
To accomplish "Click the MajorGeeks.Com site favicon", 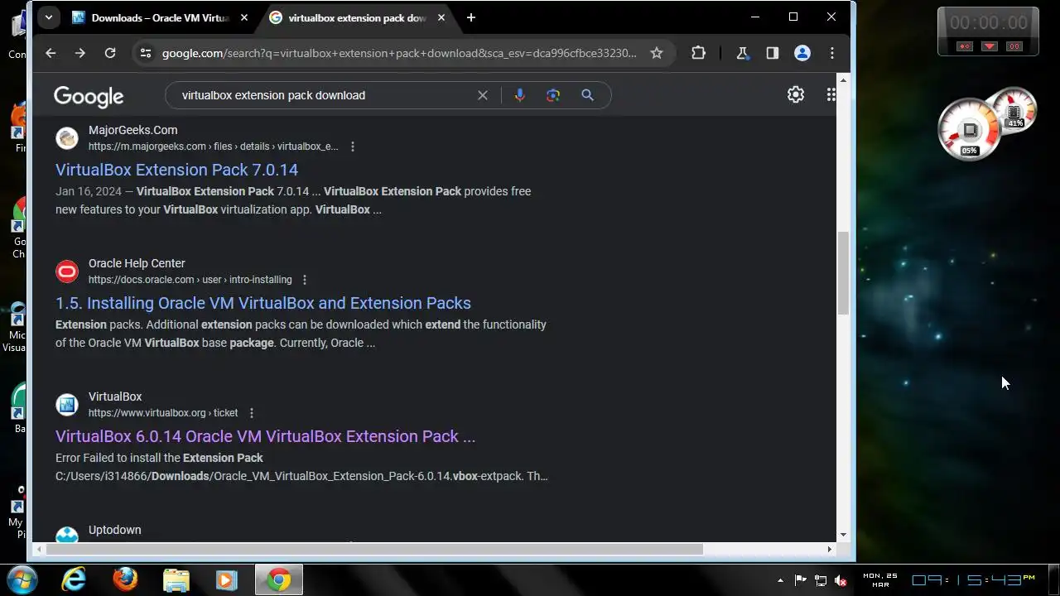I will click(67, 138).
